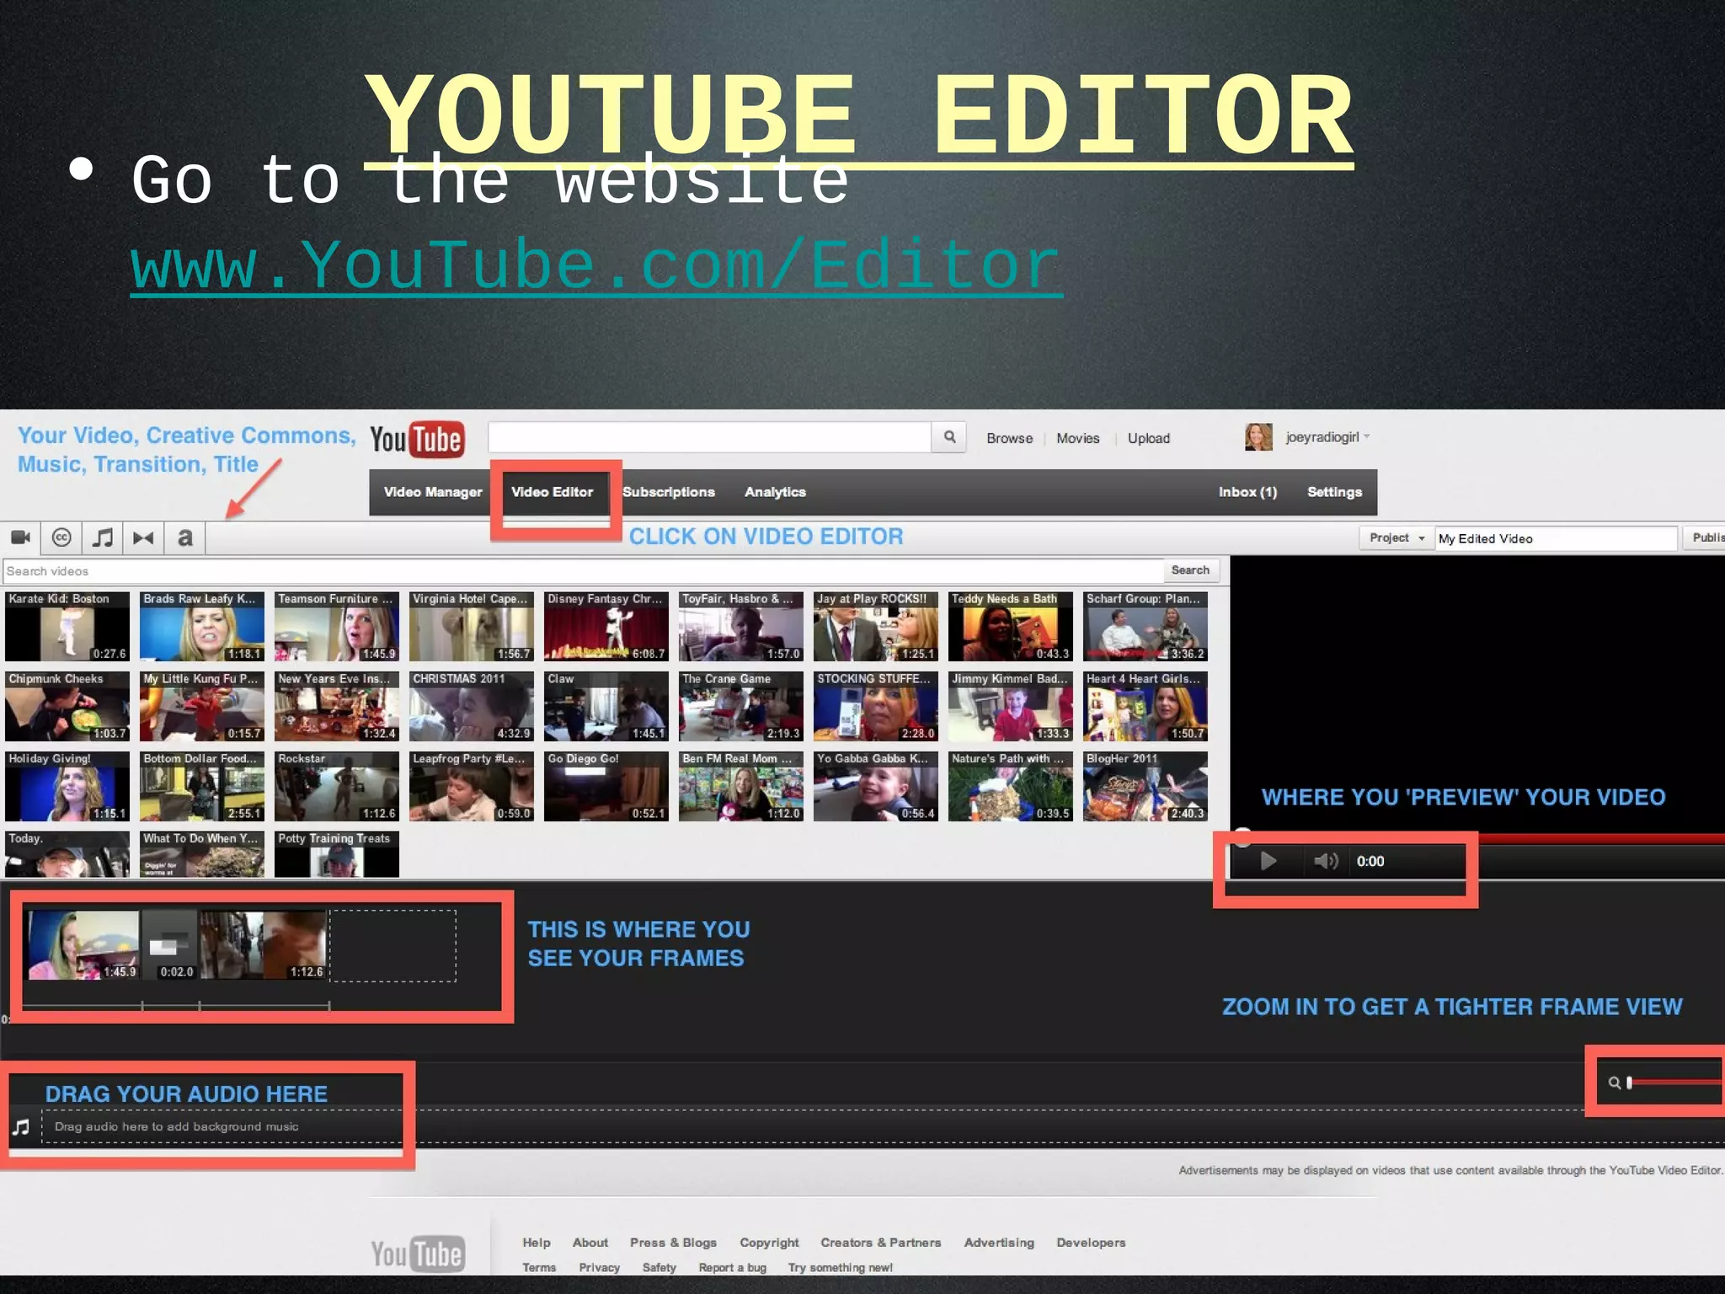Select Scharf Group: Plan... thumbnail

pyautogui.click(x=1146, y=626)
